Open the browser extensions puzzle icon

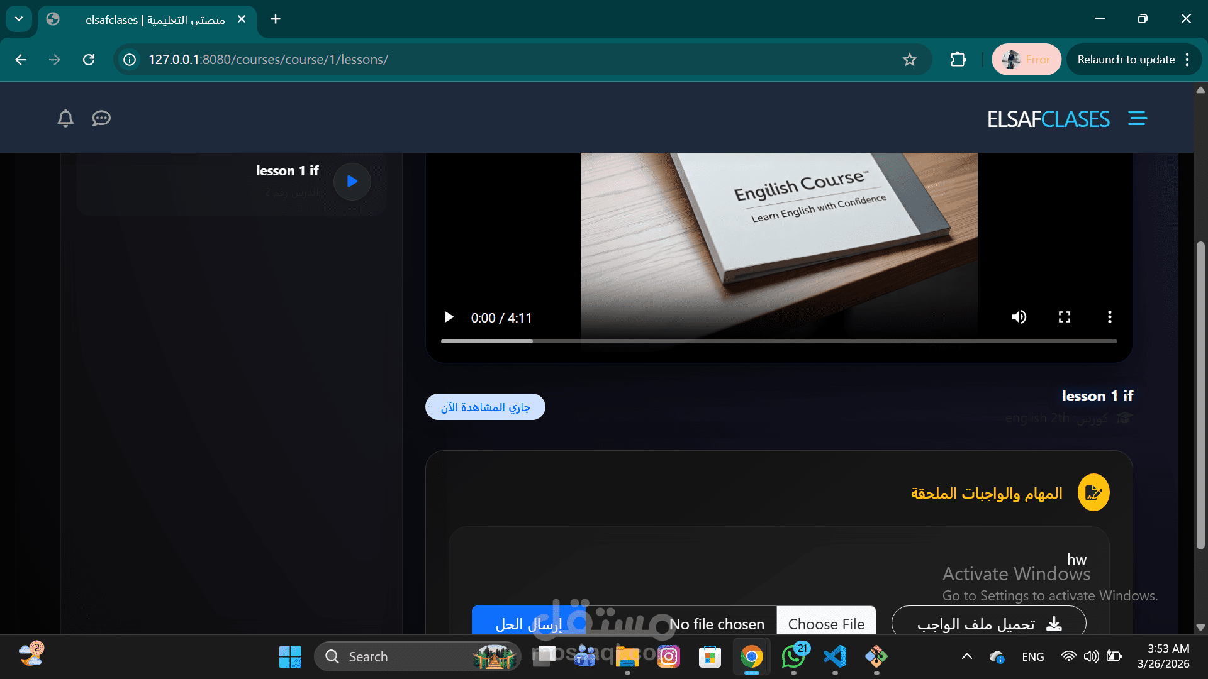pos(958,60)
